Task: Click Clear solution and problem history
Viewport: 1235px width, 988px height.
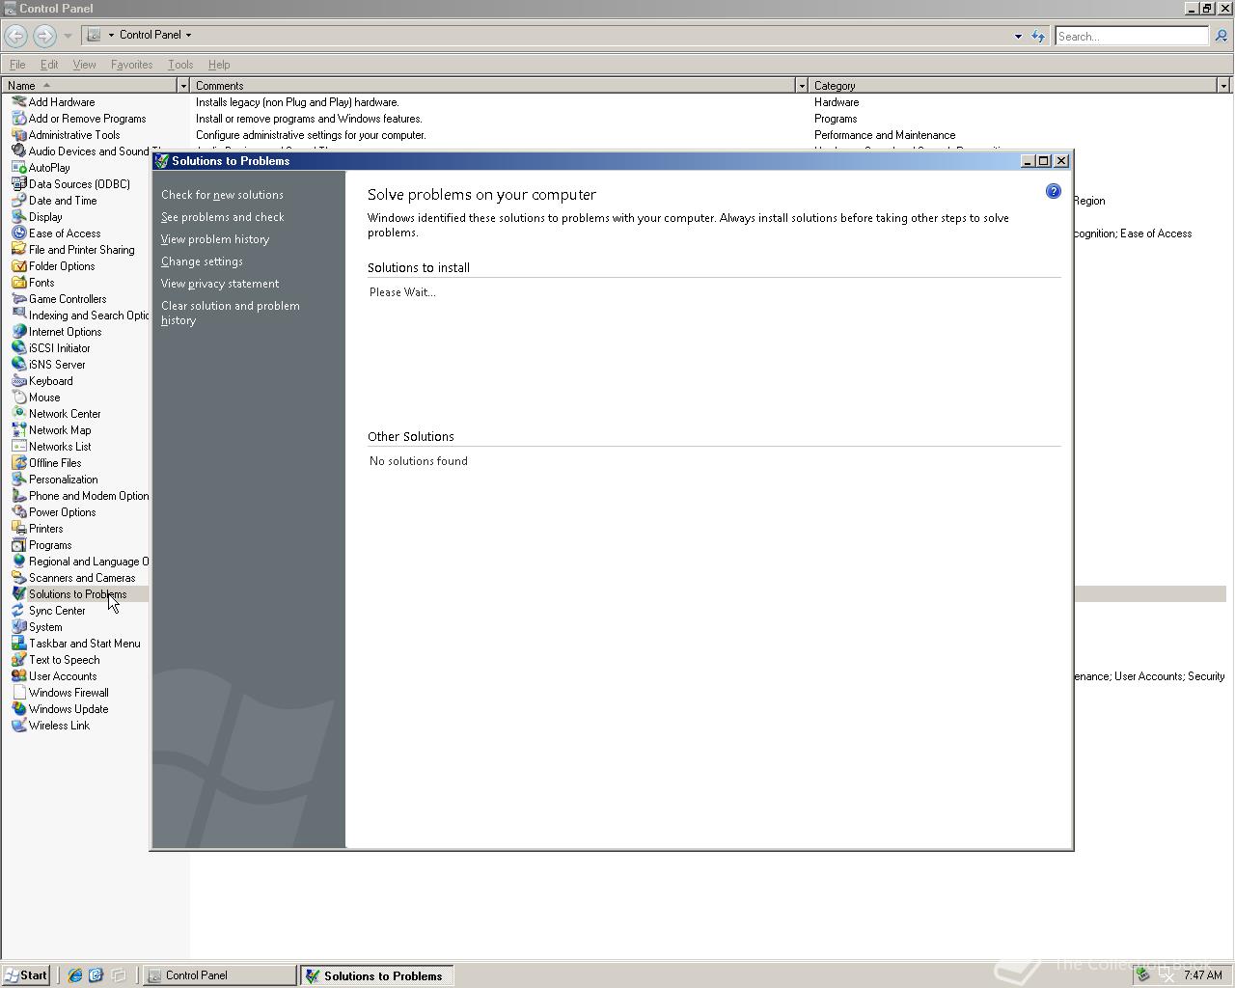Action: pyautogui.click(x=231, y=313)
